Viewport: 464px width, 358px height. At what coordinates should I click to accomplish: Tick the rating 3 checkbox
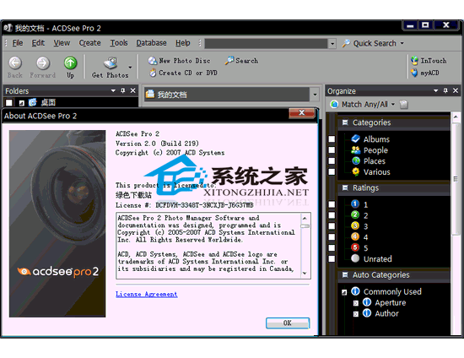click(332, 226)
